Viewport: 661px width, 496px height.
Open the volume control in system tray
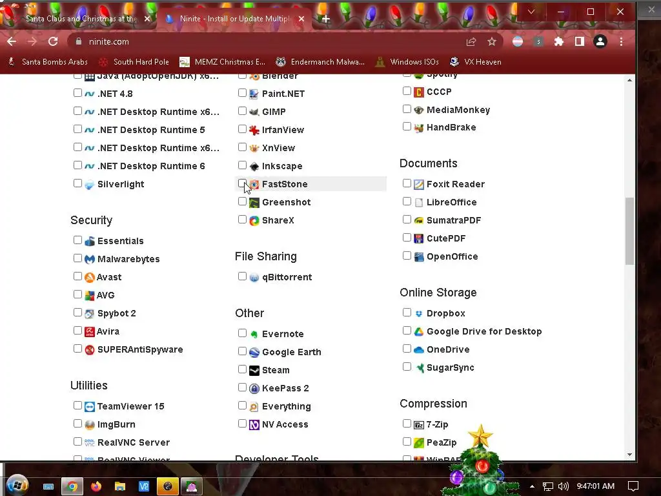[x=563, y=486]
